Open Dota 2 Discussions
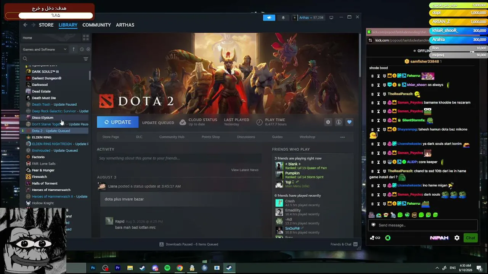Viewport: 488px width, 274px height. pos(246,137)
